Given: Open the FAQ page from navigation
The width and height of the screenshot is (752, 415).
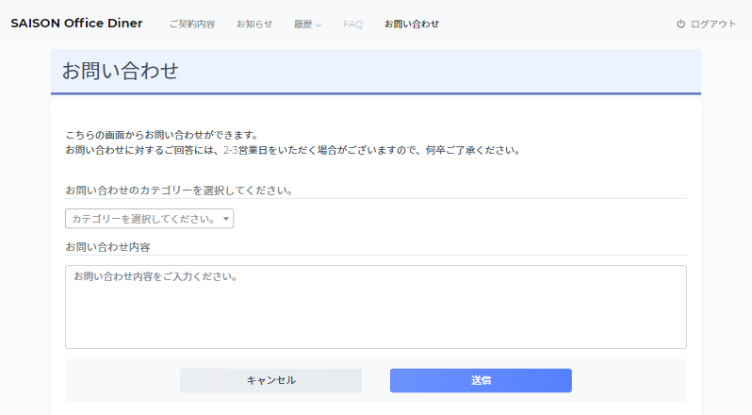Looking at the screenshot, I should tap(353, 24).
